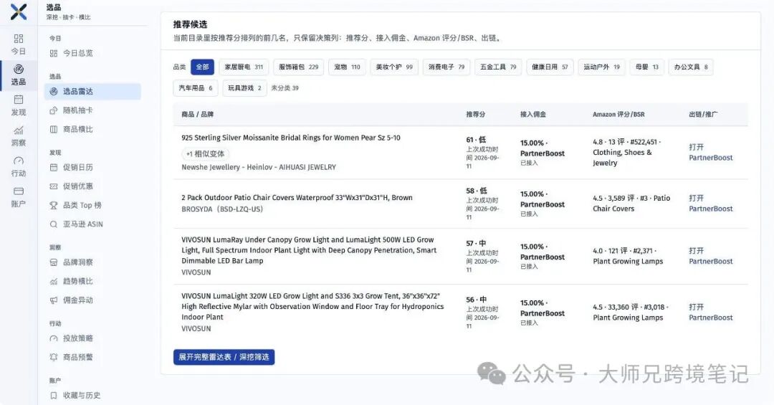Filter by 母婴 13 category
The width and height of the screenshot is (774, 405).
[647, 67]
